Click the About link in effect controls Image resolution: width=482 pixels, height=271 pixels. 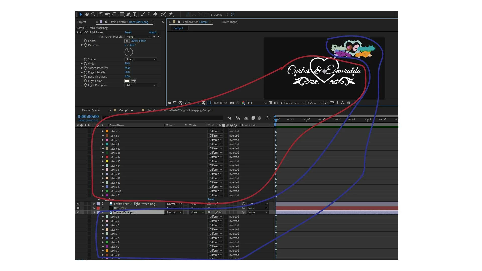pyautogui.click(x=153, y=32)
